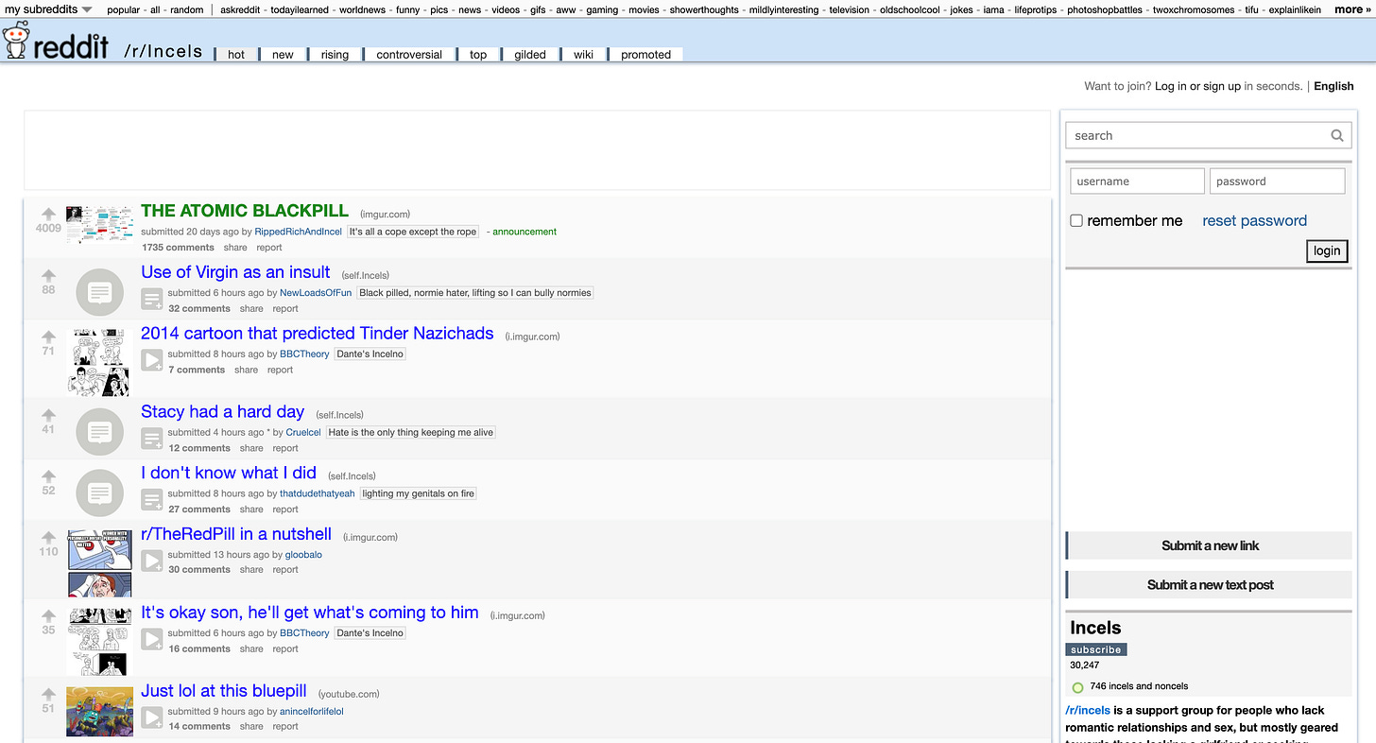Screen dimensions: 1376x743
Task: Click 'Log in' in the join prompt
Action: click(1170, 86)
